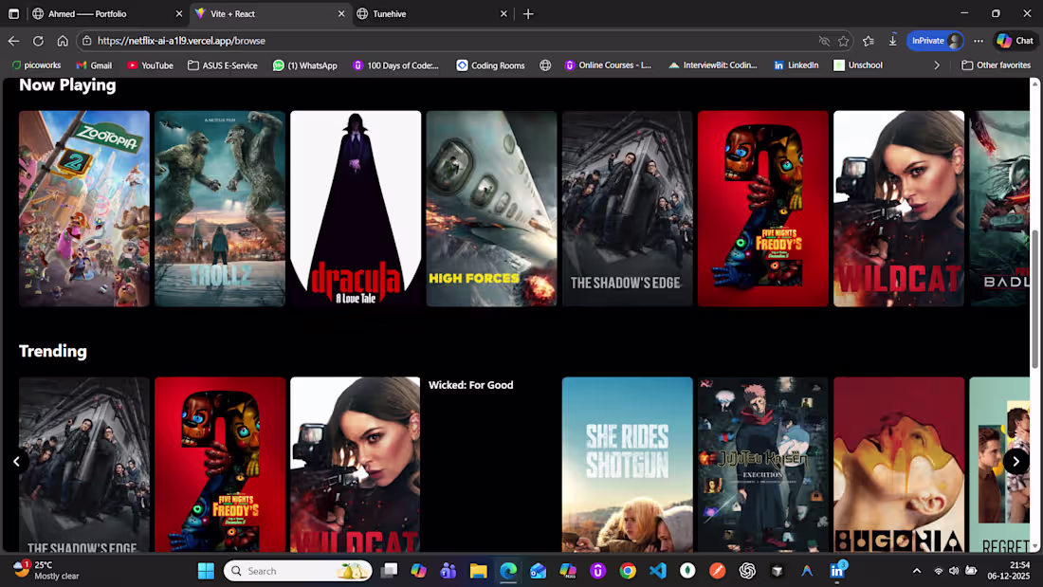The width and height of the screenshot is (1043, 587).
Task: Expand hidden icons in the system tray
Action: tap(916, 570)
